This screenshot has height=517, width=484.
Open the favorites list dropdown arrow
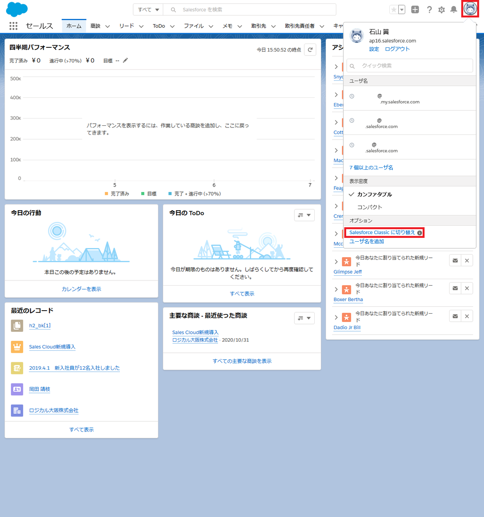pyautogui.click(x=402, y=9)
